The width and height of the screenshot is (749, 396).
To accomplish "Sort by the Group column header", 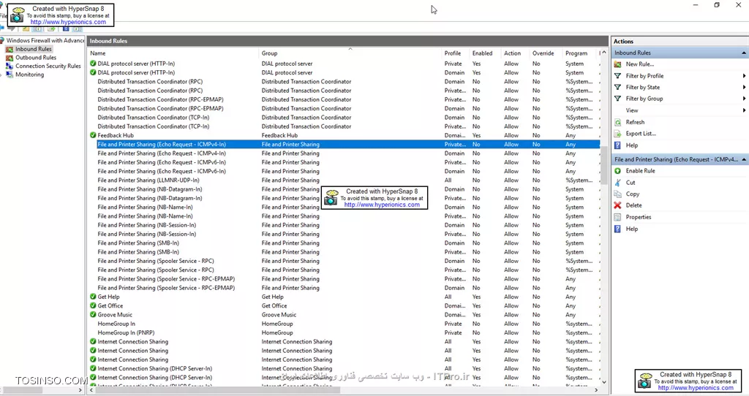I will (x=350, y=53).
